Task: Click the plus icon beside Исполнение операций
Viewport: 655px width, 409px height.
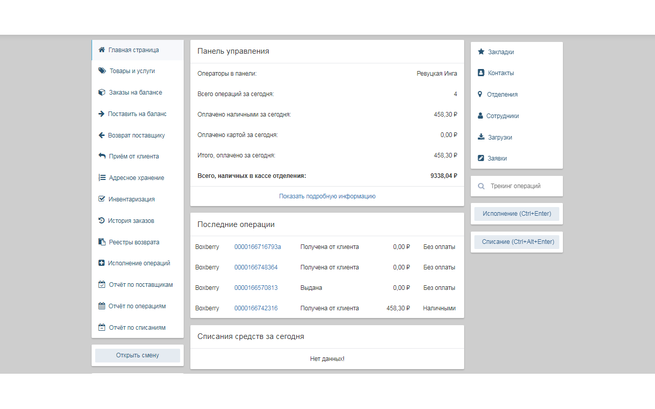Action: (101, 263)
